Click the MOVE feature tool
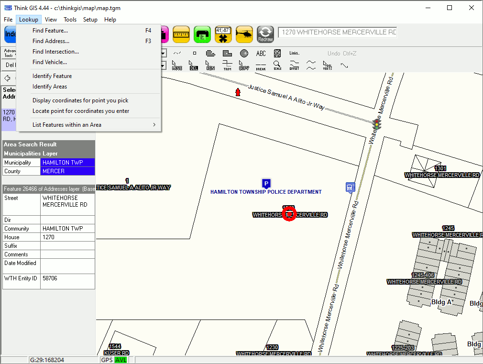The width and height of the screenshot is (483, 364). coord(177,66)
